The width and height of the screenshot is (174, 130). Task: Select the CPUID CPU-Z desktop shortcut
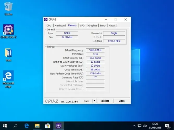click(x=8, y=31)
